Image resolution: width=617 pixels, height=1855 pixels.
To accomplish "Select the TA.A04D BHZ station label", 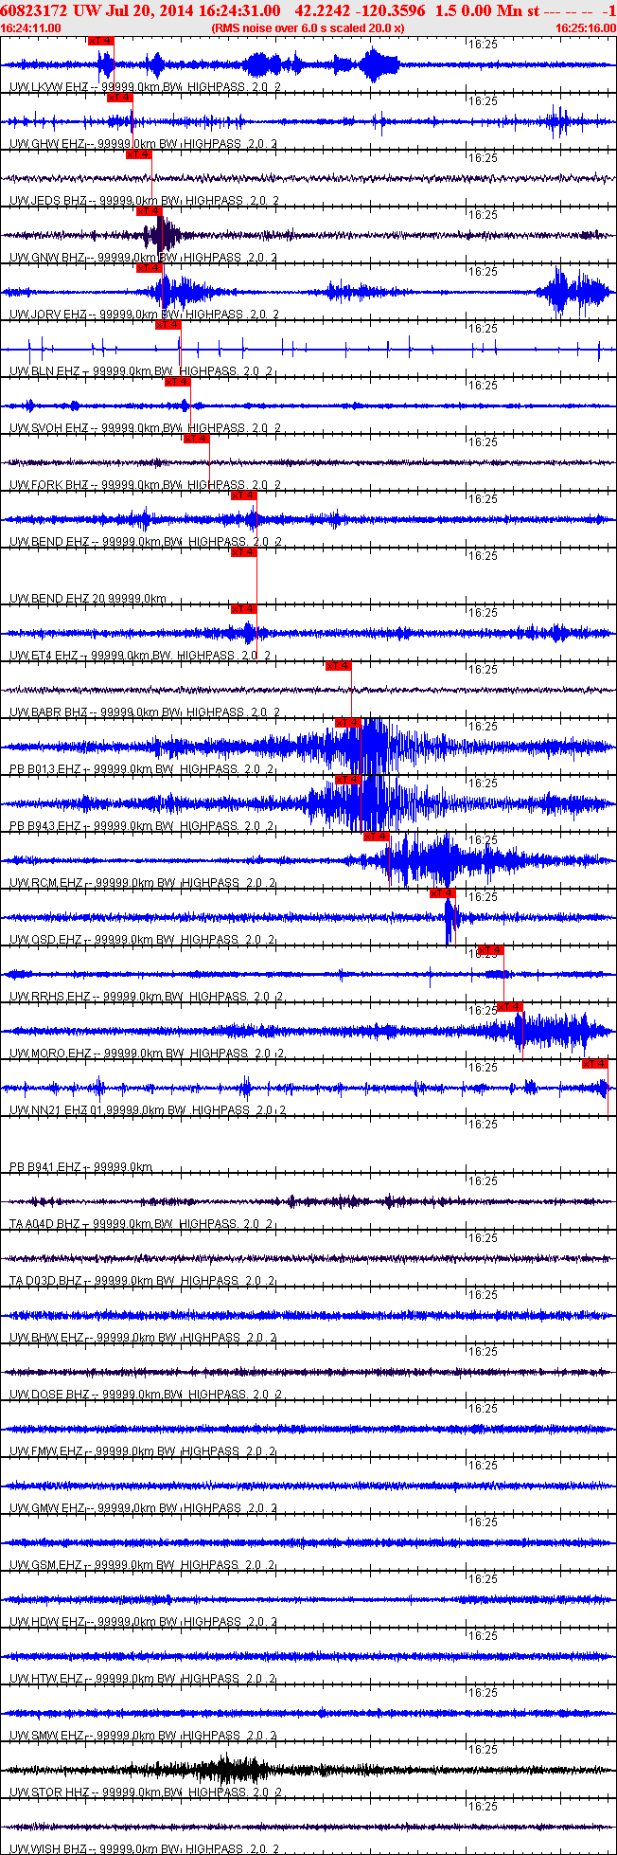I will 142,1224.
